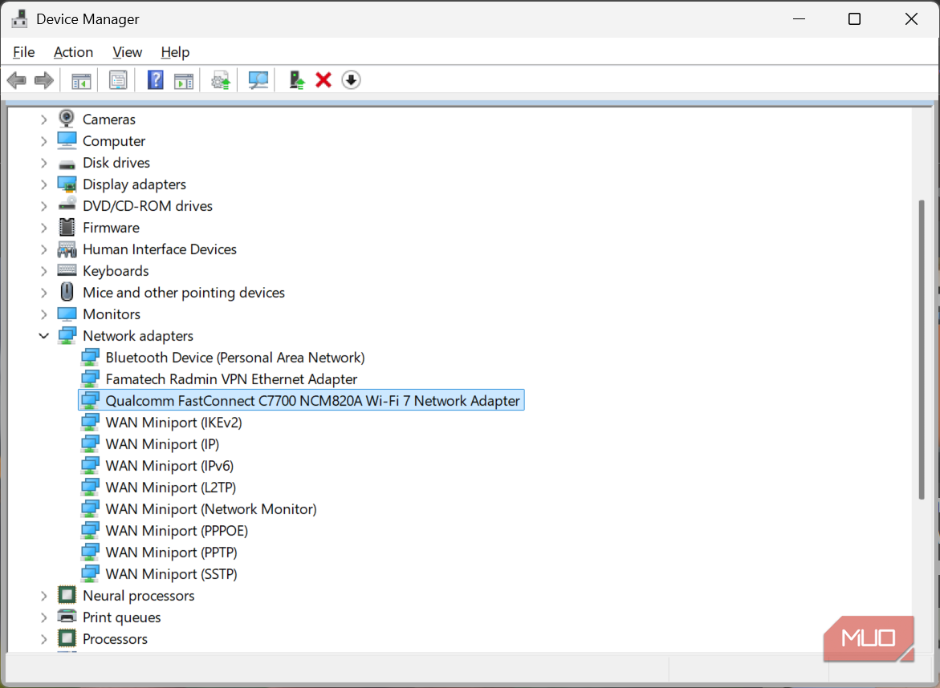Screen dimensions: 940x688
Task: Click the Print queues printer icon
Action: click(67, 617)
